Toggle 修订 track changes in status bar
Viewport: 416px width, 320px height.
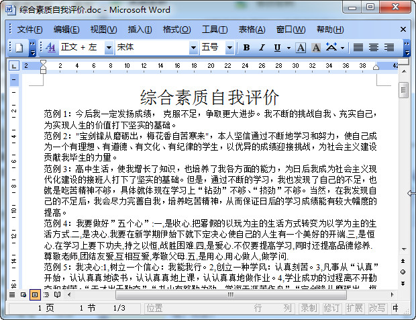331,308
